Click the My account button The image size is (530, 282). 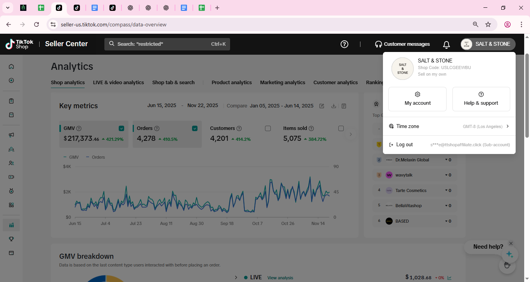tap(417, 99)
